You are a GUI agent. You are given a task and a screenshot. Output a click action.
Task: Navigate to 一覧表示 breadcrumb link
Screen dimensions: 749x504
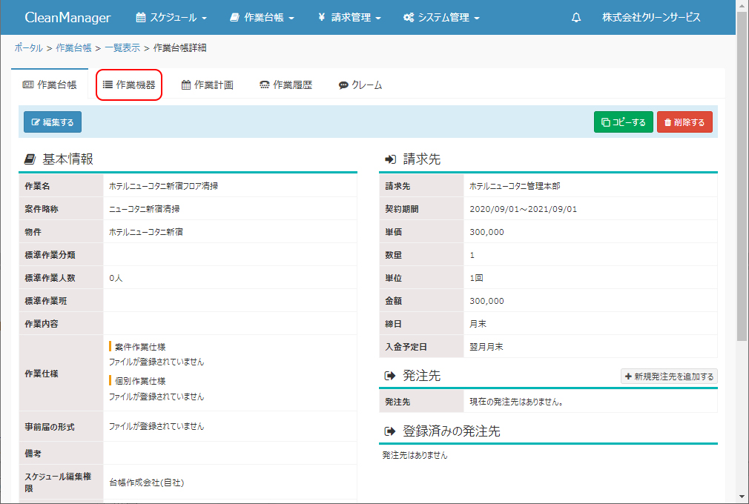(122, 48)
